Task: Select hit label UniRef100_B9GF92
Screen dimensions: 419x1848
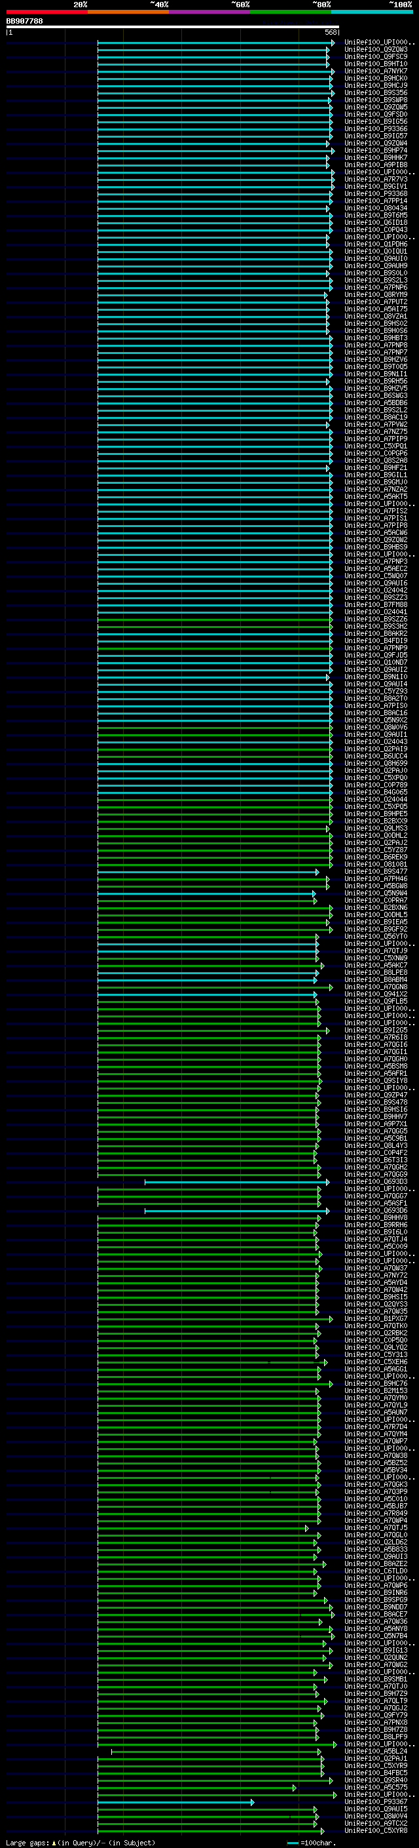Action: (376, 929)
